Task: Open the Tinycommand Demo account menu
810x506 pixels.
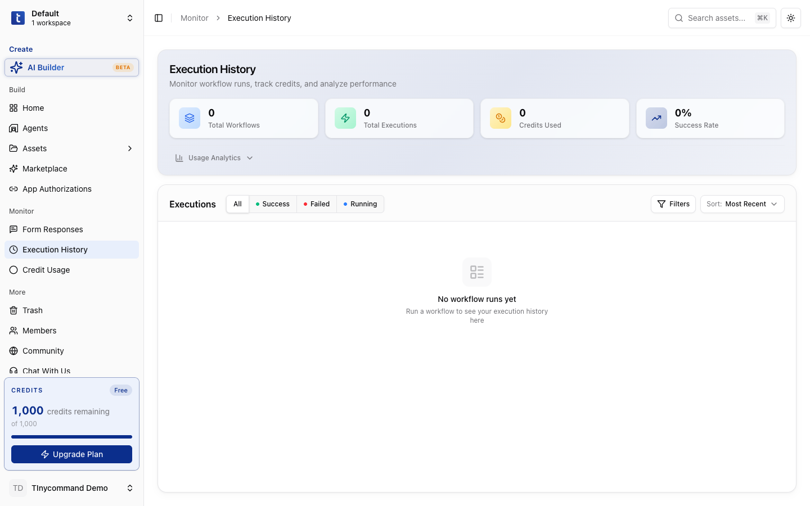Action: click(x=71, y=488)
